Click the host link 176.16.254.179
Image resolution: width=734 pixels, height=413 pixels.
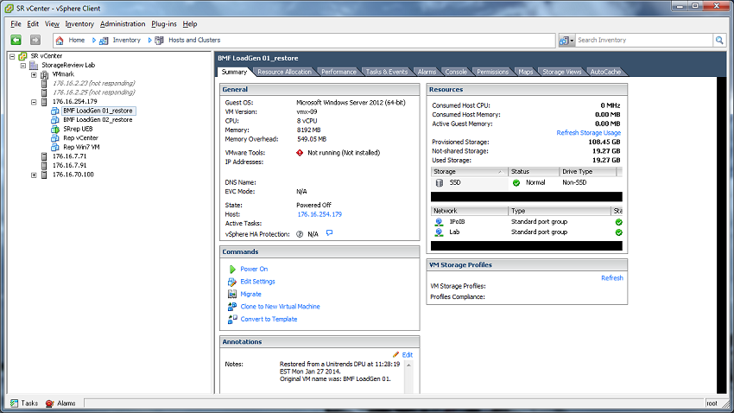coord(320,214)
